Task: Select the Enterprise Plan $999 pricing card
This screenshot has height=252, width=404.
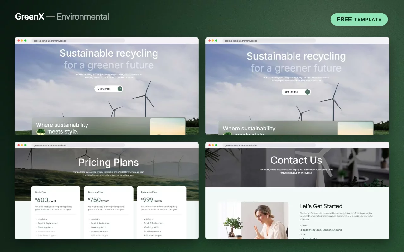Action: pos(162,213)
